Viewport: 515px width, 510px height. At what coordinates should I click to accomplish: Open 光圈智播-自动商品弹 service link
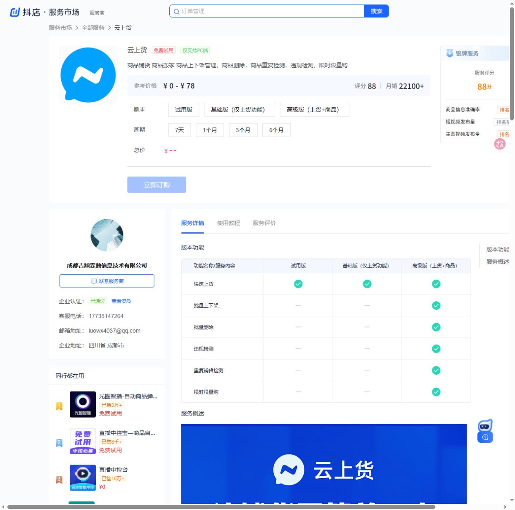coord(128,396)
